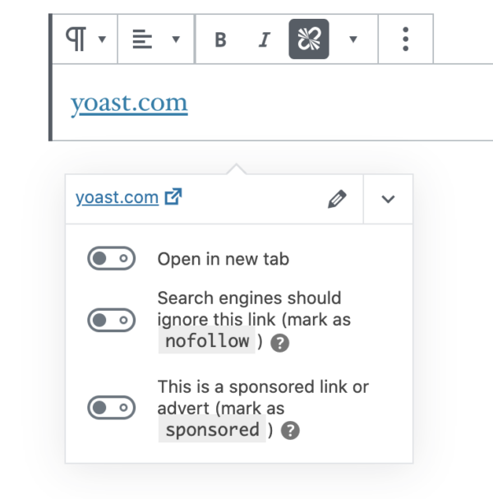Image resolution: width=493 pixels, height=499 pixels.
Task: Open the alignment dropdown arrow
Action: pos(176,39)
